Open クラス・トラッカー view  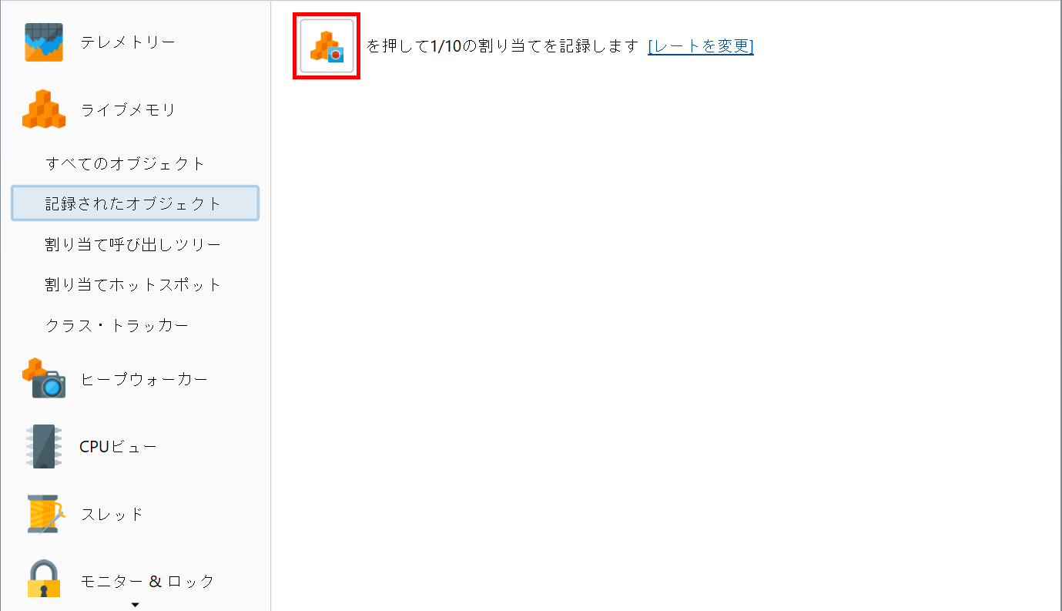click(117, 325)
